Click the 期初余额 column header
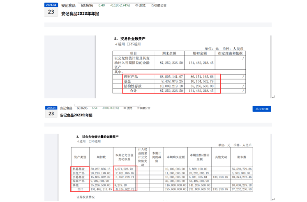The image size is (307, 202). [200, 54]
